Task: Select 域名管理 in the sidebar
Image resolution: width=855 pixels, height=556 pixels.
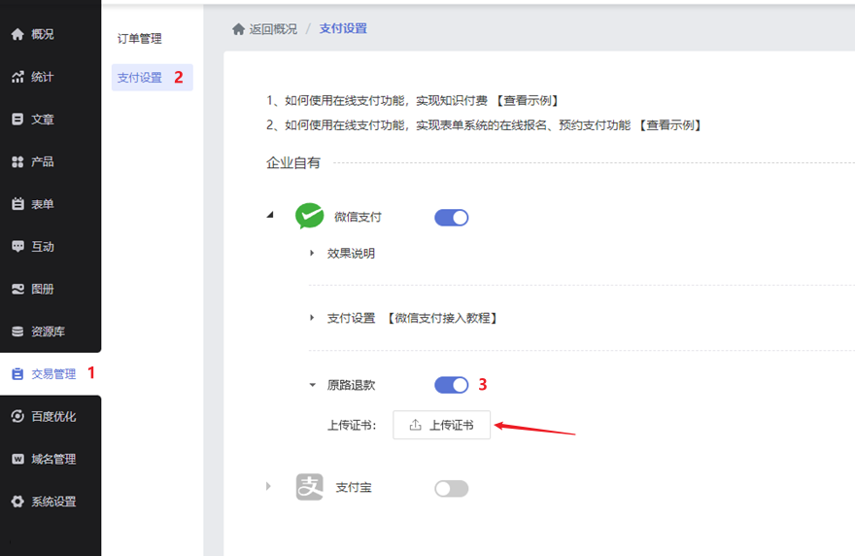Action: [51, 459]
